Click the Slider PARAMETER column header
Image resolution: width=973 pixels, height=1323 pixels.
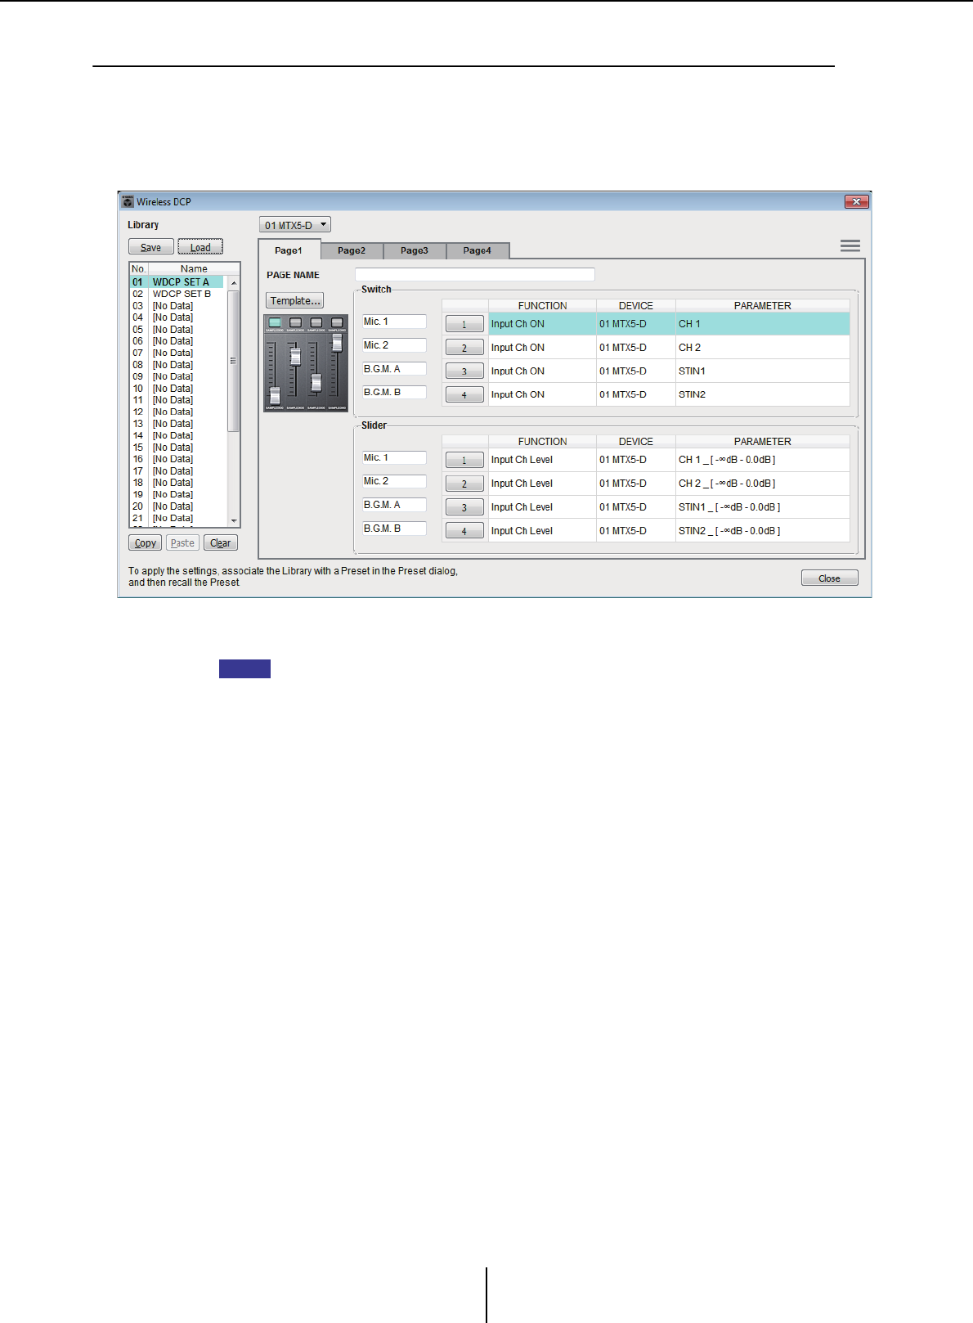pos(762,442)
